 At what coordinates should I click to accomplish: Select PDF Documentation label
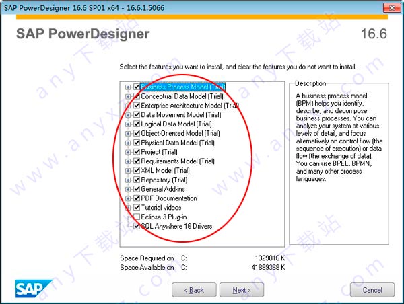(x=169, y=198)
